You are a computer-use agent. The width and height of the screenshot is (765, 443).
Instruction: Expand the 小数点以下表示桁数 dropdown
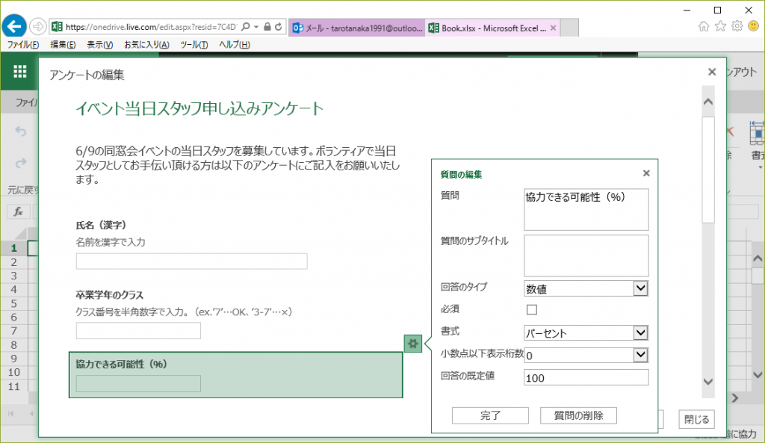click(x=639, y=355)
